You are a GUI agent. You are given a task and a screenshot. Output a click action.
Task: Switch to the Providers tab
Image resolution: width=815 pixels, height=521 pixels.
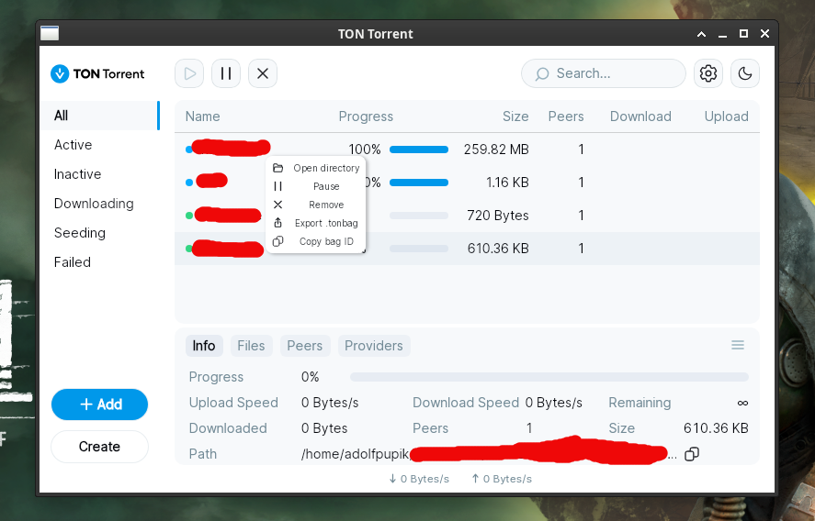[373, 346]
